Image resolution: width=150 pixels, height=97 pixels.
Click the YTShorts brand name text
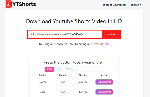coord(24,4)
